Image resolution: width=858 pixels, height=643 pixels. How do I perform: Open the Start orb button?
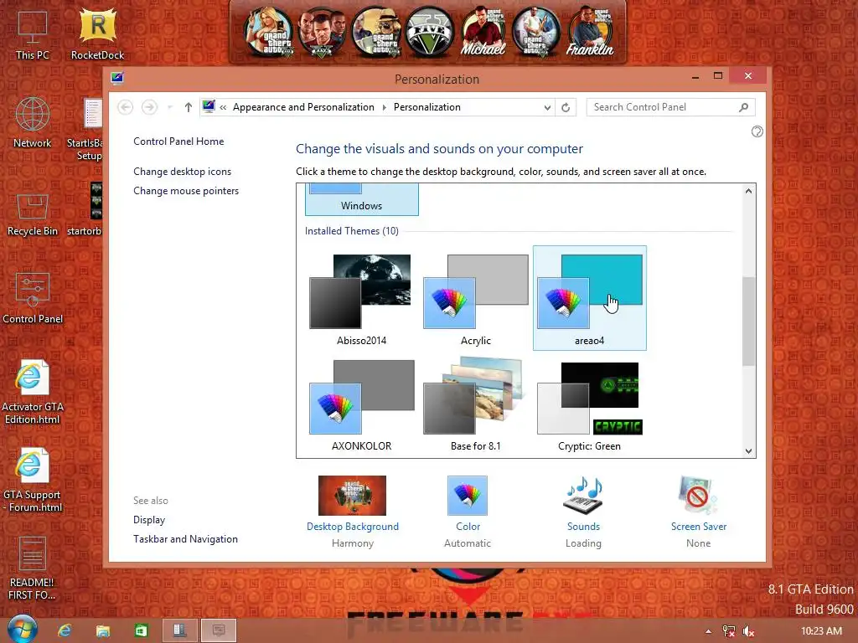tap(23, 630)
